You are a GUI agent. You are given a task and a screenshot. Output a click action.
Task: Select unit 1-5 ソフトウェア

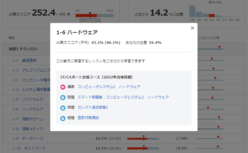[28, 99]
